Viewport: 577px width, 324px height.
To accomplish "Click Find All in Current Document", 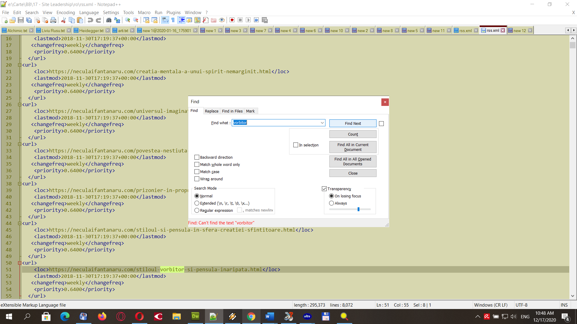I will [353, 147].
